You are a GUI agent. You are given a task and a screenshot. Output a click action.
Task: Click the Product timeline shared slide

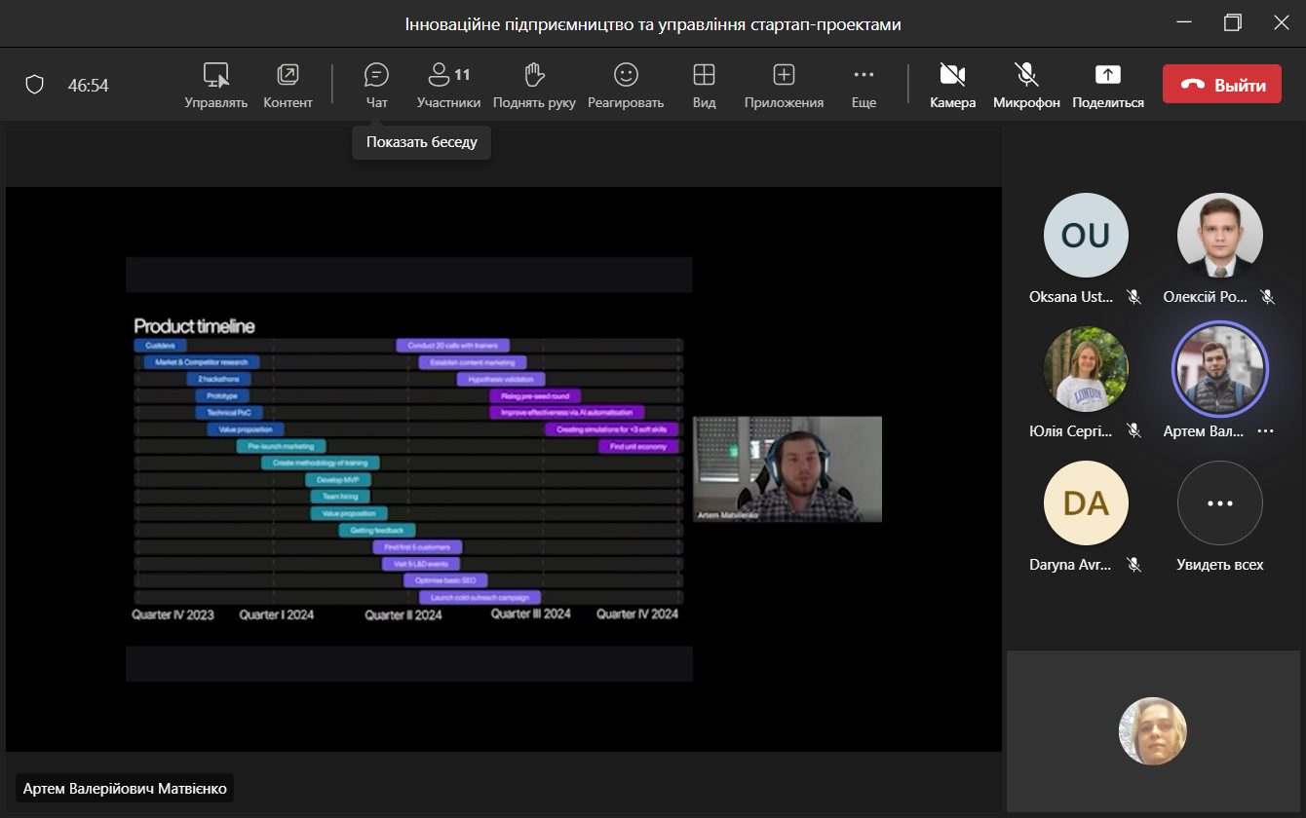coord(408,468)
